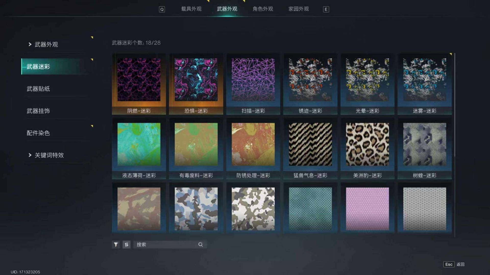The width and height of the screenshot is (490, 275).
Task: Expand the 关键词特效 sidebar section
Action: tap(49, 155)
